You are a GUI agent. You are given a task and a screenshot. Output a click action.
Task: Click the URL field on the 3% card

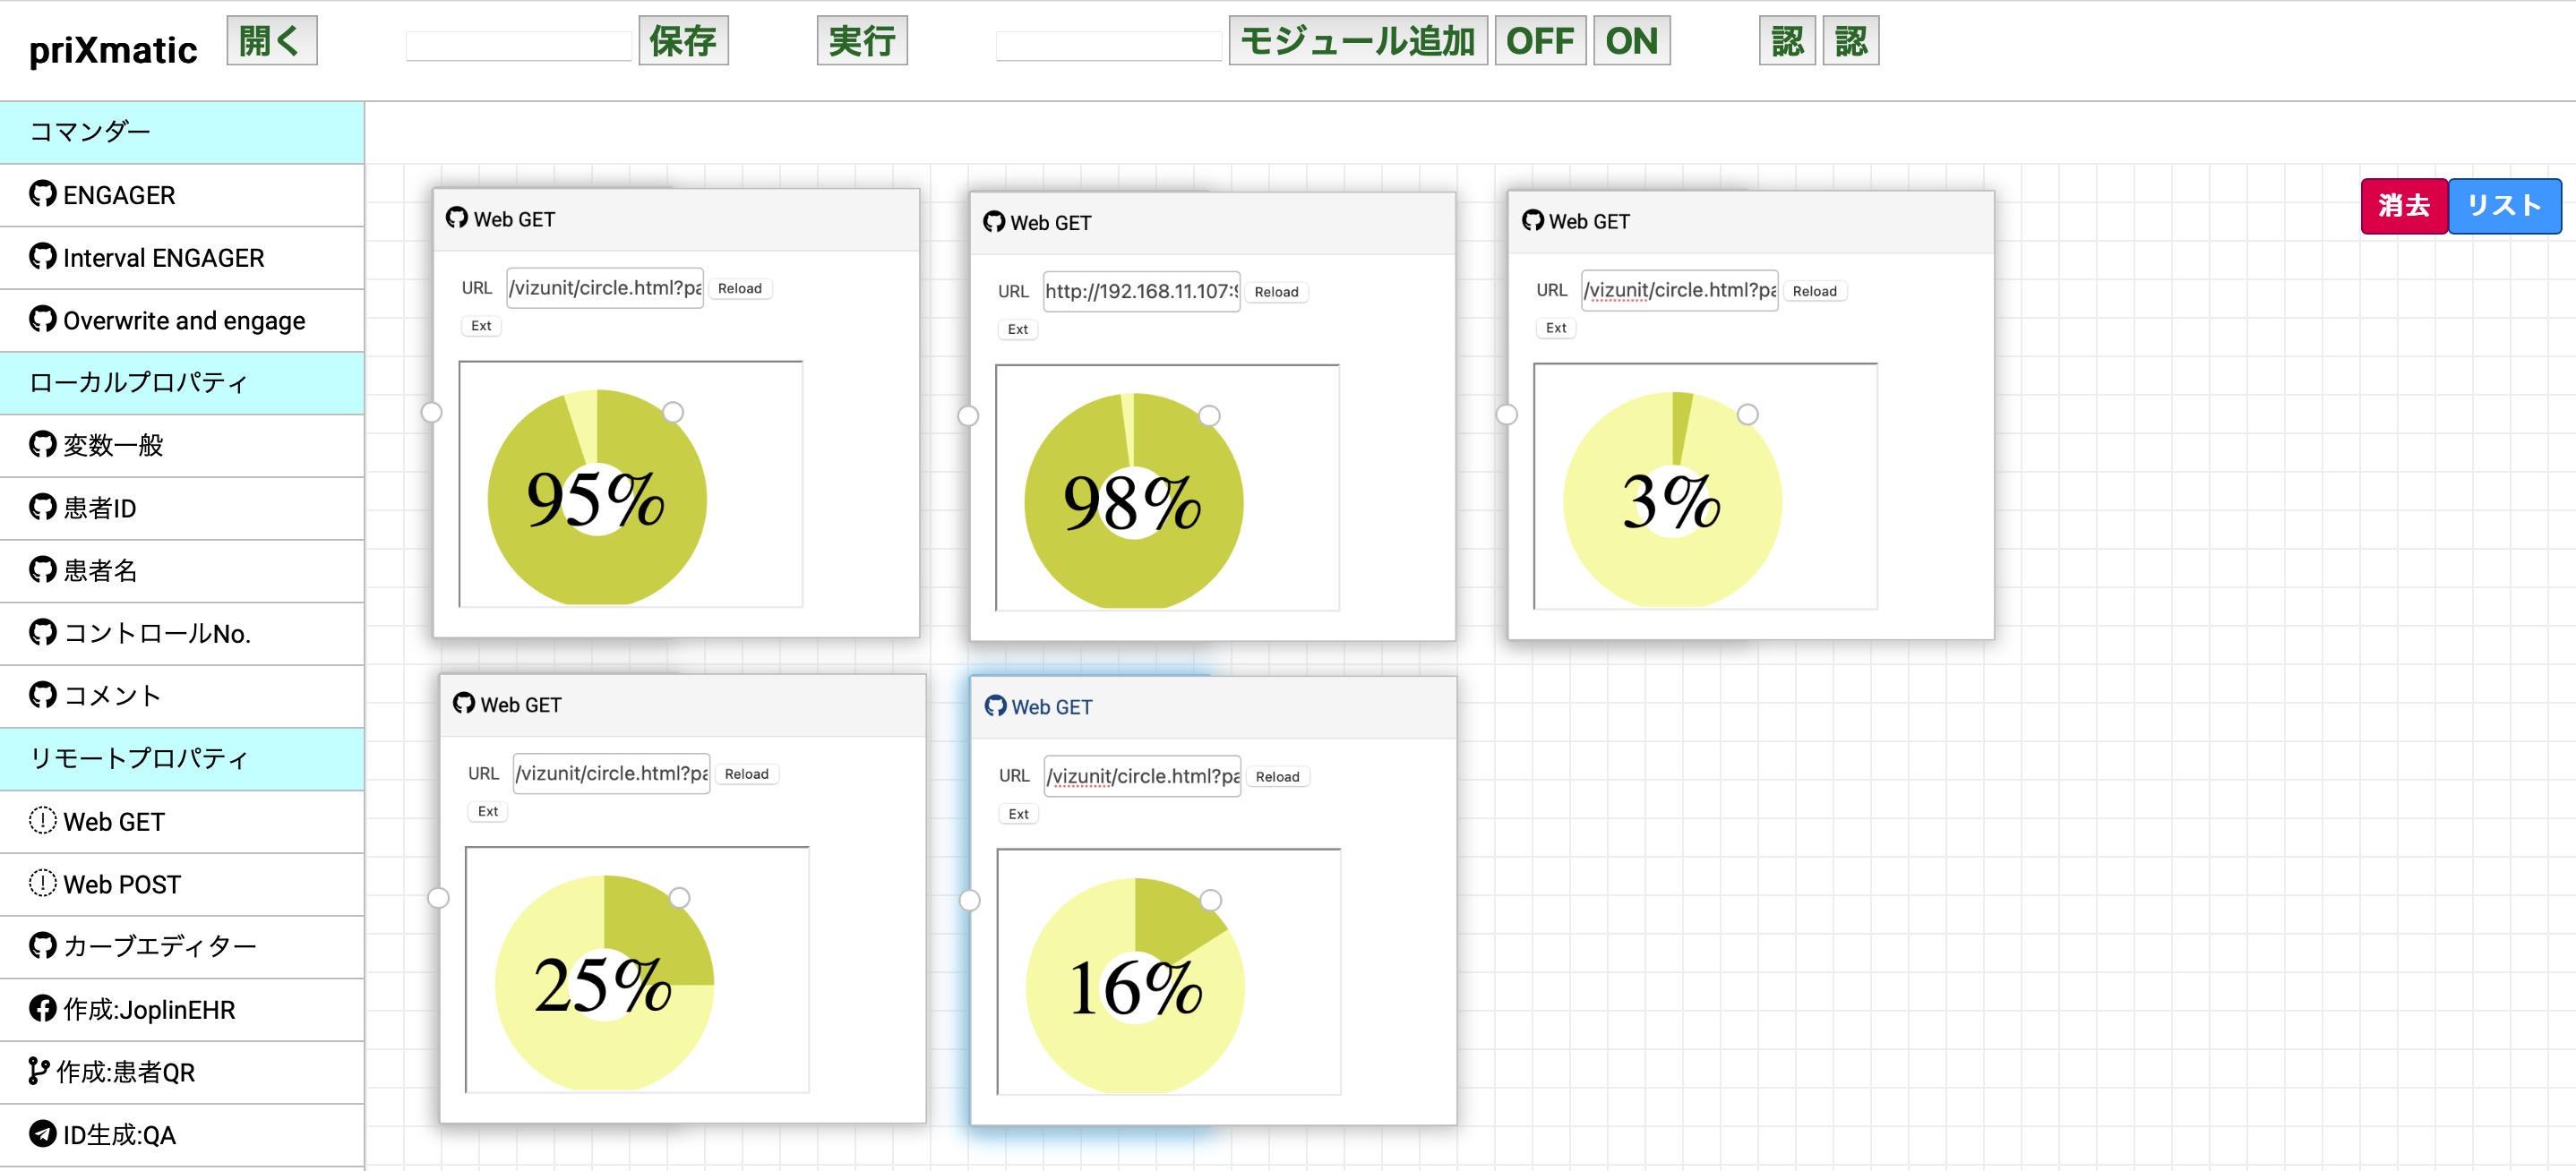pos(1680,291)
